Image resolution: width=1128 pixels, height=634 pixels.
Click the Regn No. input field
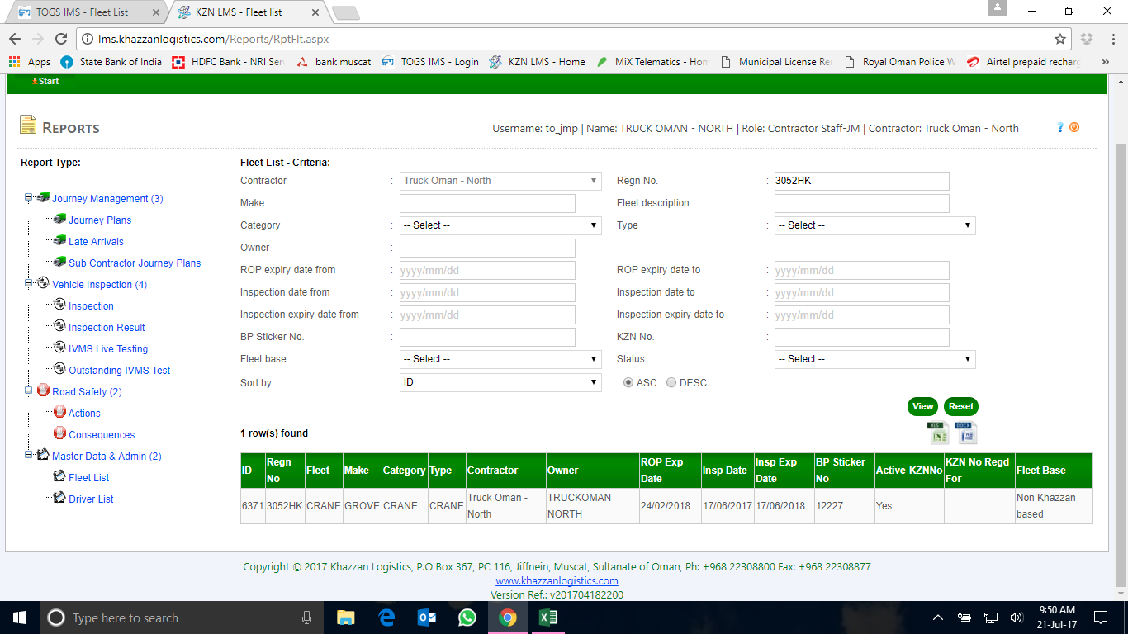coord(861,181)
